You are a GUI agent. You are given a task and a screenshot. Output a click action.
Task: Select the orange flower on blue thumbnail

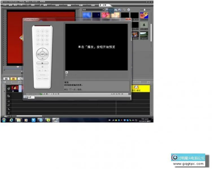144,15
